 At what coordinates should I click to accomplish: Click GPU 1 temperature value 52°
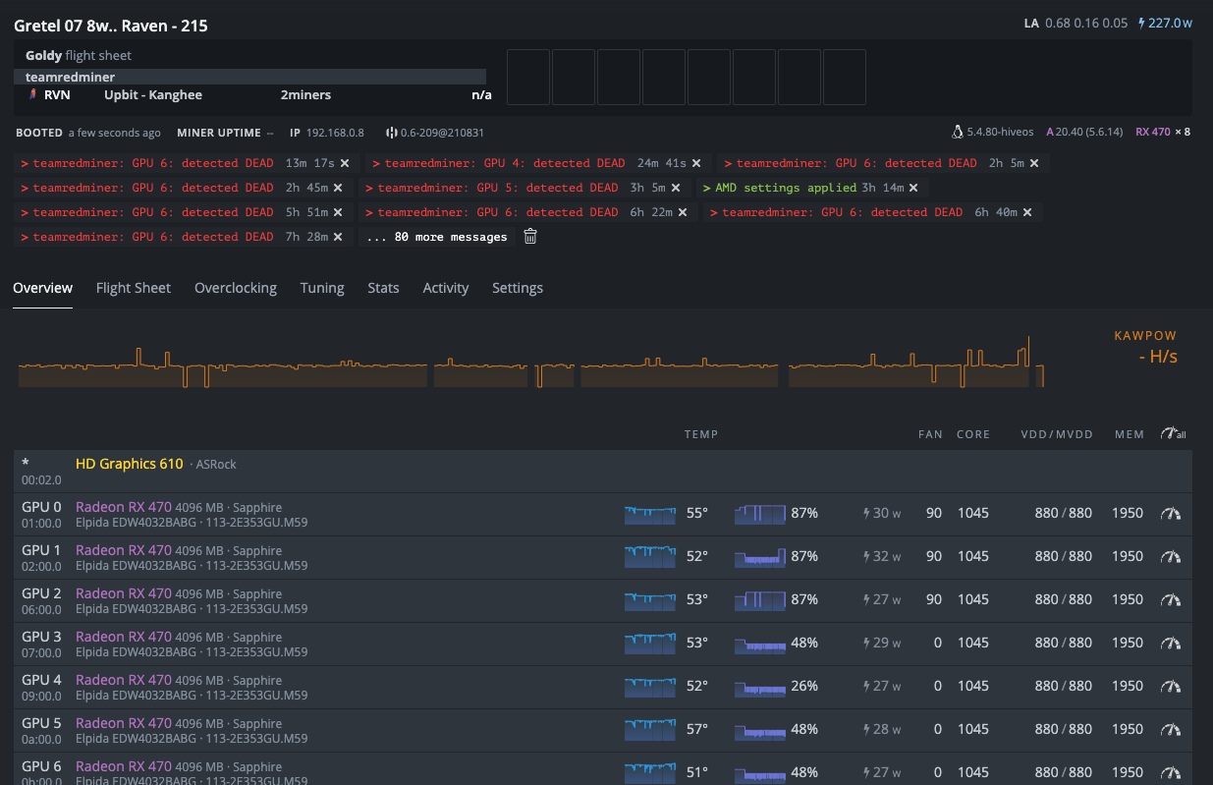pyautogui.click(x=697, y=556)
